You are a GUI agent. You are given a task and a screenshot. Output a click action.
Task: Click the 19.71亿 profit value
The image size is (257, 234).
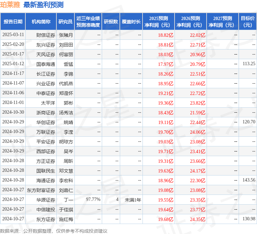coord(166,151)
